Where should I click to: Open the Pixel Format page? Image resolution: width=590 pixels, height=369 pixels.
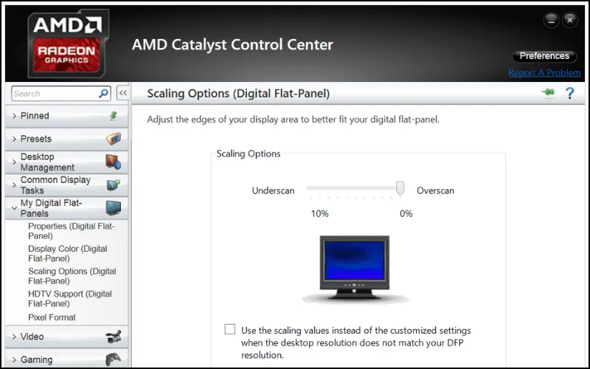pos(52,317)
